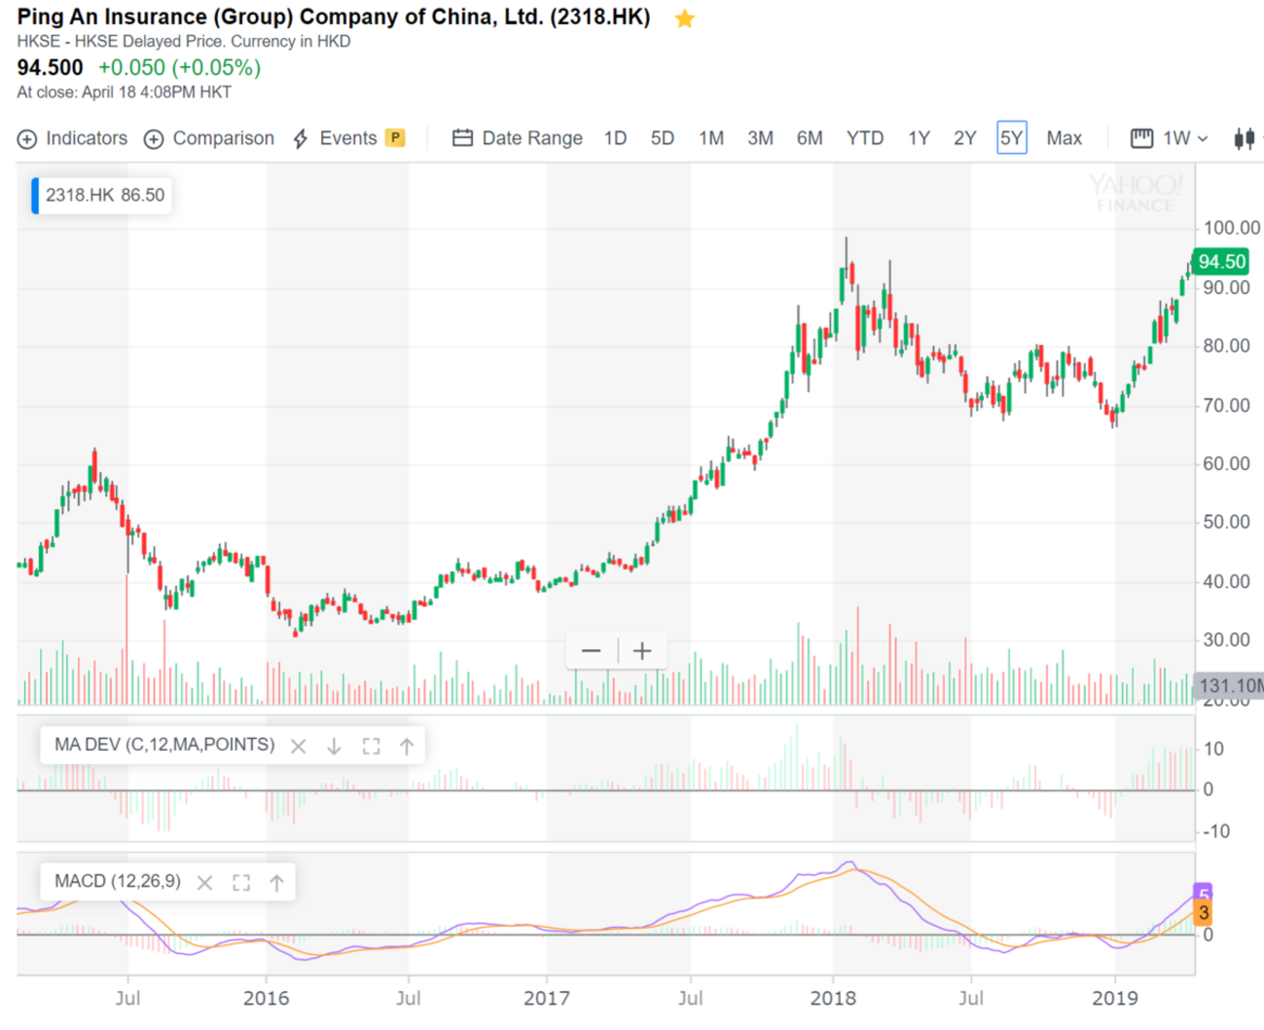Click the 2318.HK 86.50 legend label
Screen dimensions: 1264x1030
pos(105,195)
